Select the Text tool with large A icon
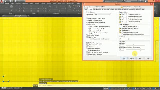This screenshot has width=160, height=90. tap(50, 7)
